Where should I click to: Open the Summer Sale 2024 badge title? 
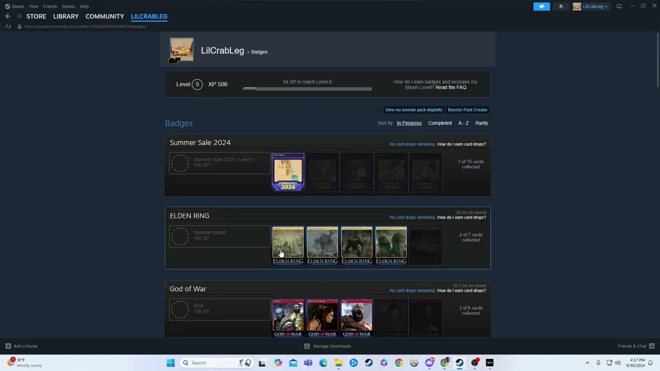click(200, 143)
